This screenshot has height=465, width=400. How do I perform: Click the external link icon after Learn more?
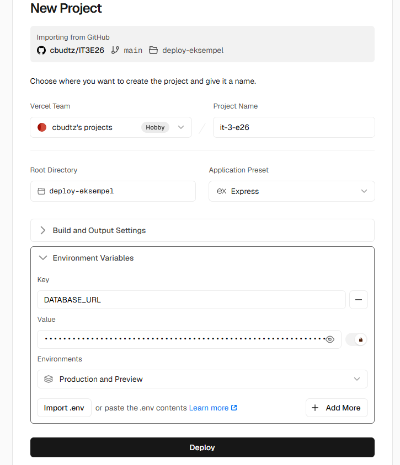click(234, 408)
